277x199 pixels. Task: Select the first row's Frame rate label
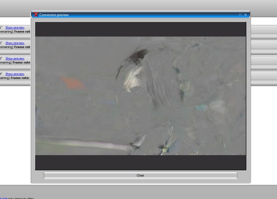coord(22,31)
